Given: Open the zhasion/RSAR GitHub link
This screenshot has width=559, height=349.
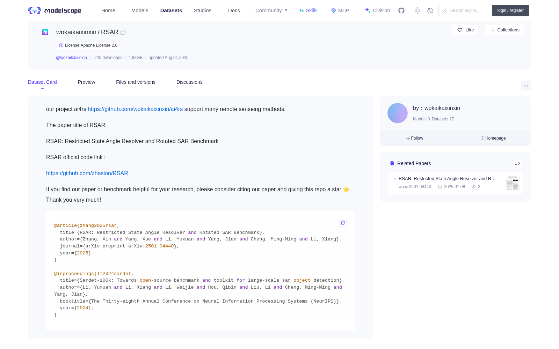Looking at the screenshot, I should pyautogui.click(x=87, y=173).
